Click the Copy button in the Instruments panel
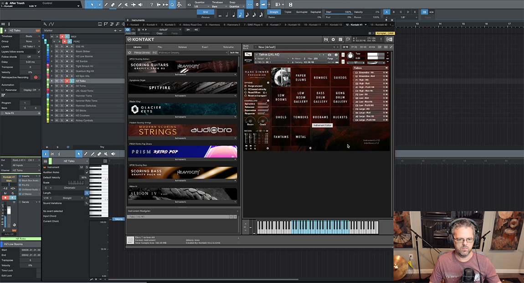Screen dimensions: 524x283 click(x=159, y=33)
